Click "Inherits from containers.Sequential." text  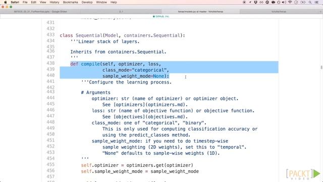click(118, 52)
